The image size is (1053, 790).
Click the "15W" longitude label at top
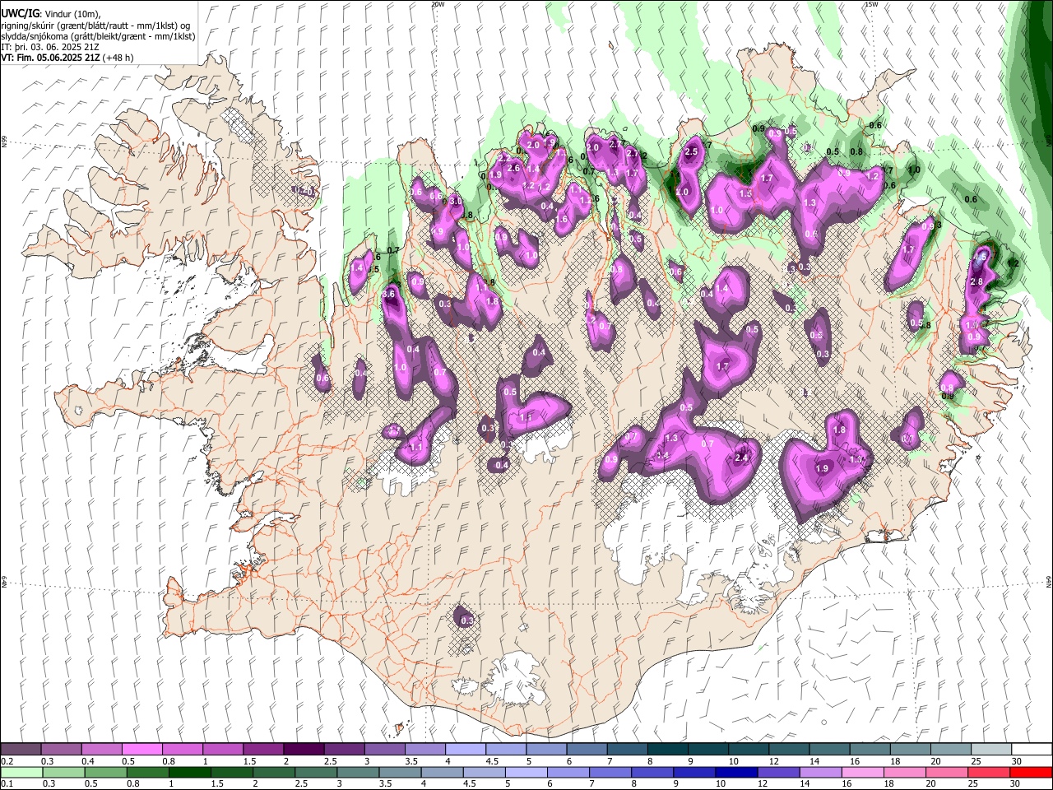871,4
